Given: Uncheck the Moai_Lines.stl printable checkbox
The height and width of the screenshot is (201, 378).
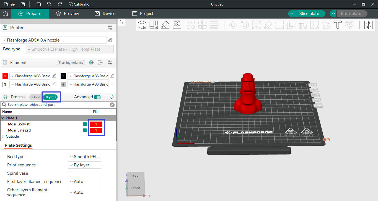Looking at the screenshot, I should 85,130.
